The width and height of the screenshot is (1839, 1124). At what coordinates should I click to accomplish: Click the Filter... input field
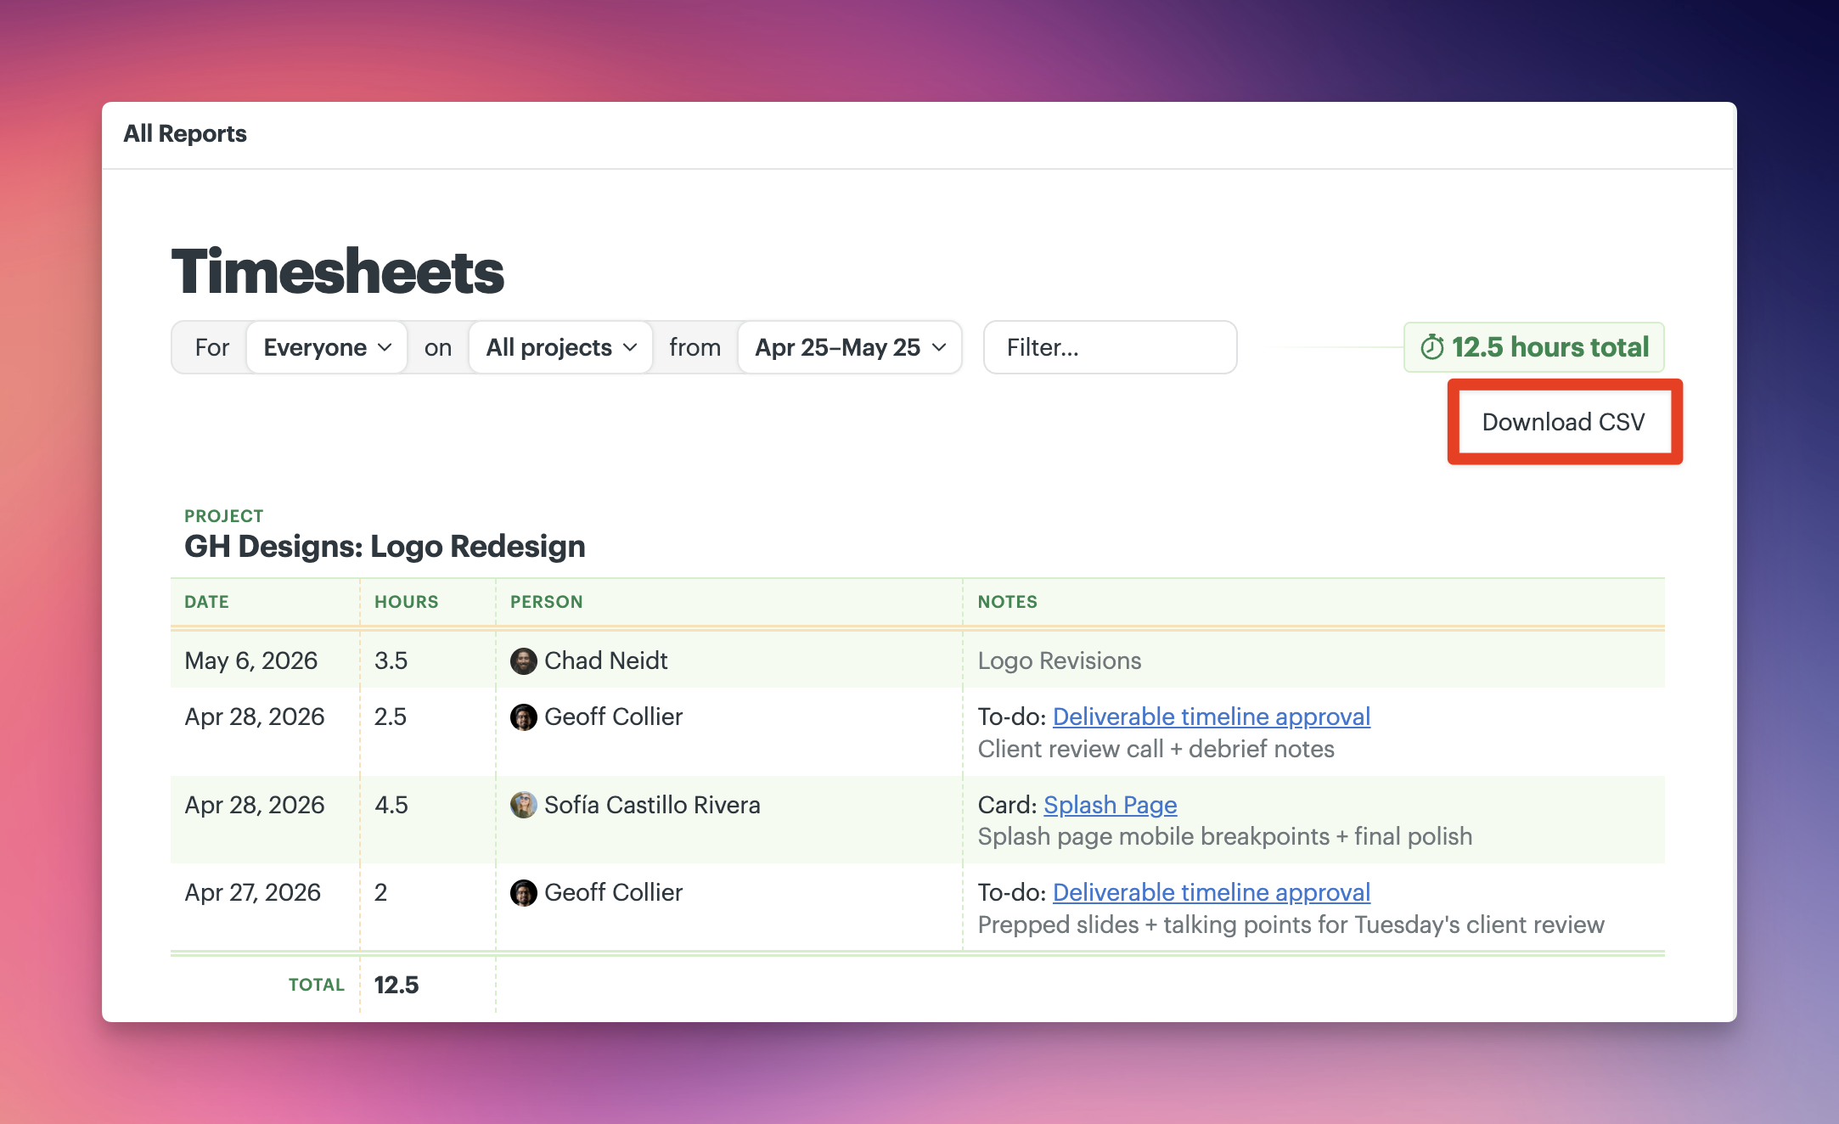[x=1110, y=347]
